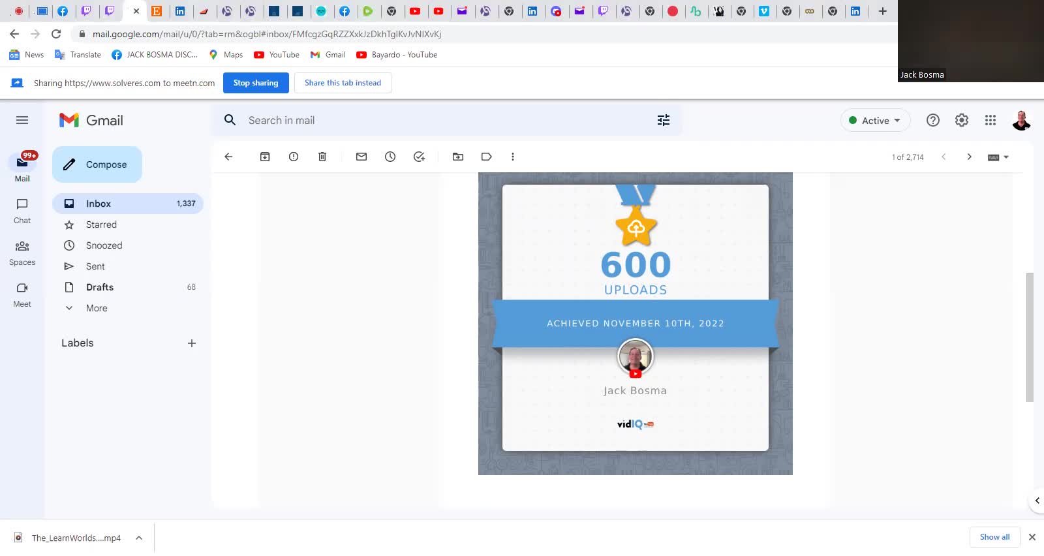Archive this email
Screen dimensions: 1044x556
(265, 157)
